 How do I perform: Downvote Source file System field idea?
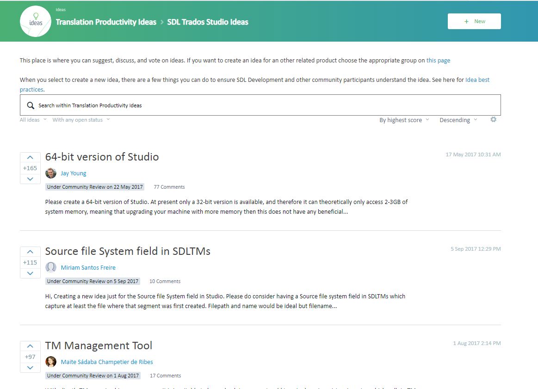pos(30,273)
